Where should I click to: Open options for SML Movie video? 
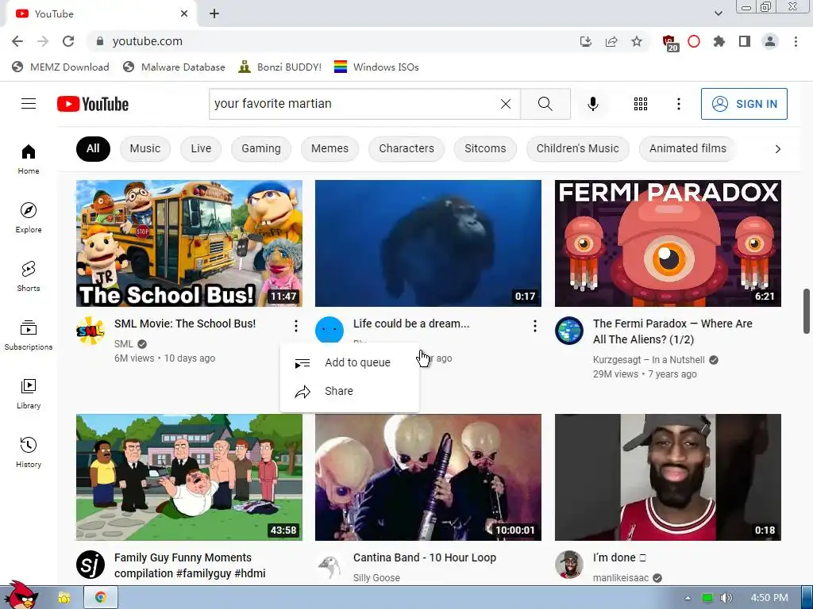coord(295,326)
